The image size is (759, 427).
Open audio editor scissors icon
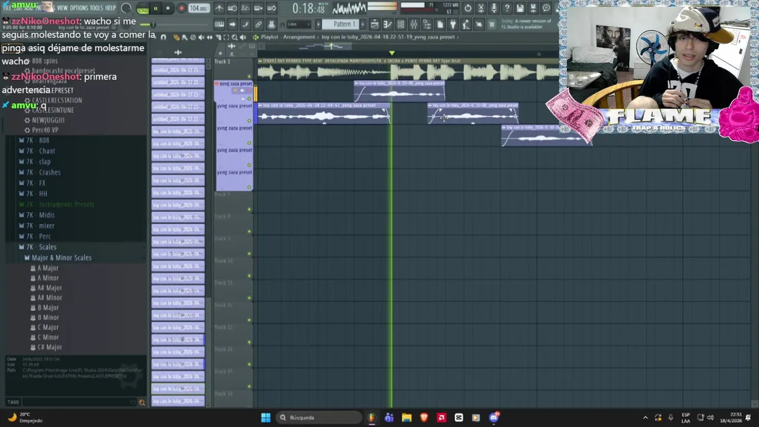tap(481, 8)
